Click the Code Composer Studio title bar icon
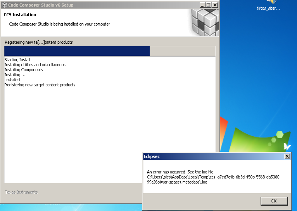This screenshot has height=211, width=297. coord(5,5)
